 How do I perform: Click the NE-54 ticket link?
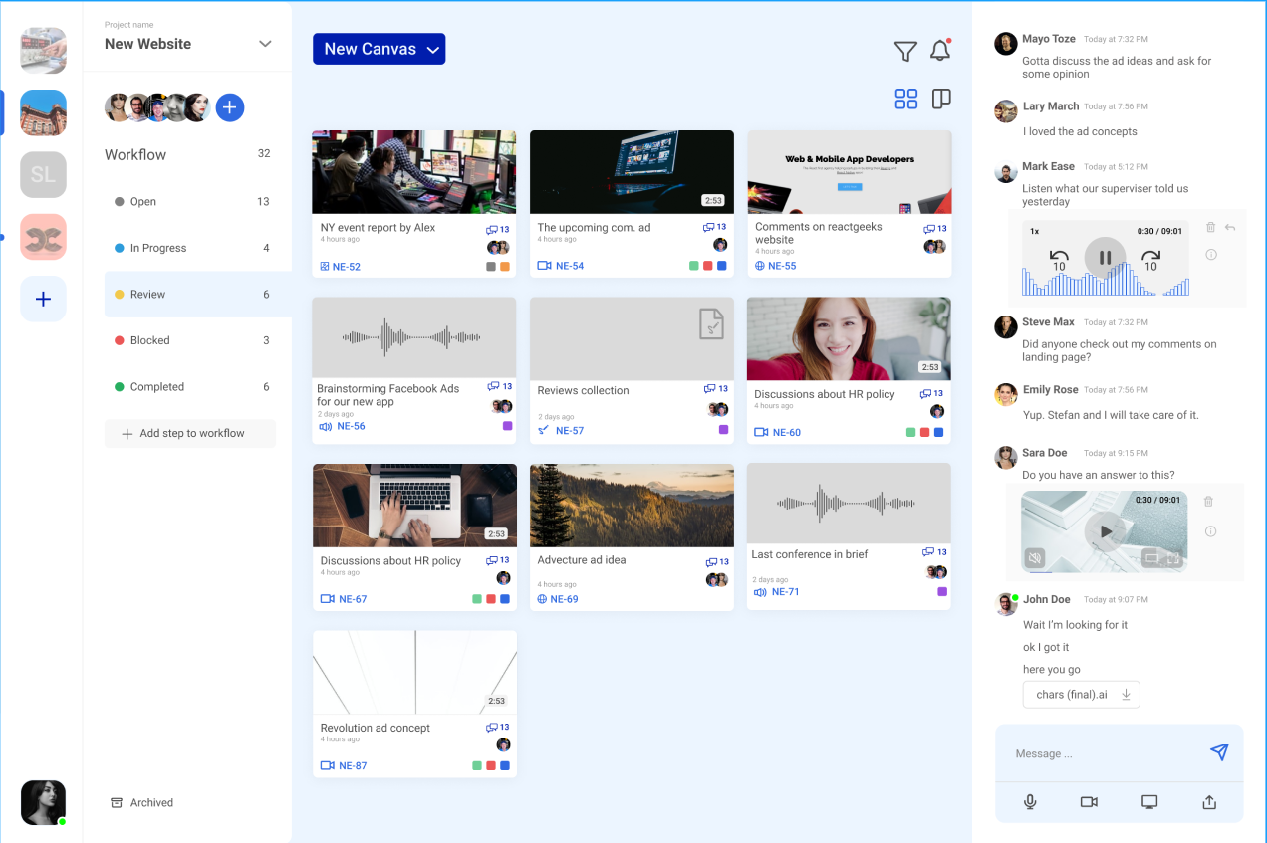(570, 267)
